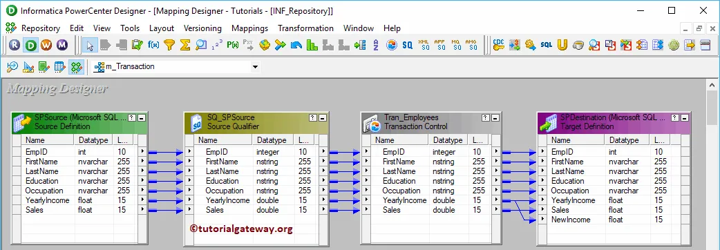Screen dimensions: 720x250
Task: Click the workspace vertical scrollbar up arrow
Action: [712, 86]
